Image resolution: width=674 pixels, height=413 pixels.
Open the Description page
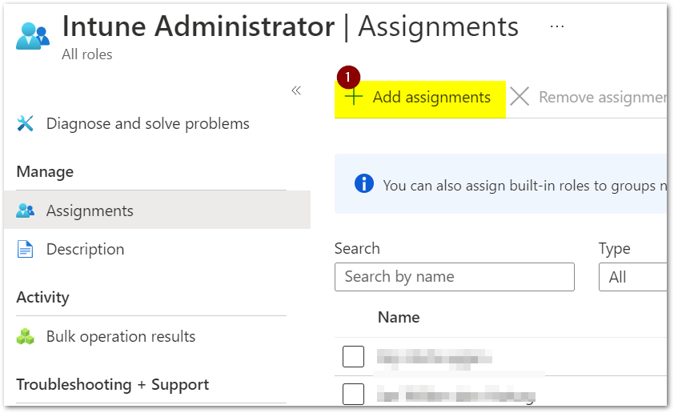pyautogui.click(x=85, y=249)
